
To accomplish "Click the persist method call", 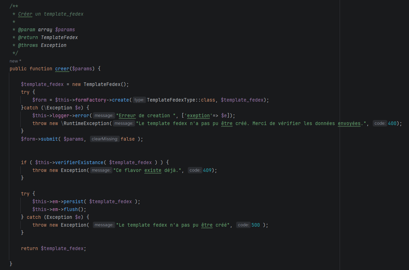I will pyautogui.click(x=74, y=201).
